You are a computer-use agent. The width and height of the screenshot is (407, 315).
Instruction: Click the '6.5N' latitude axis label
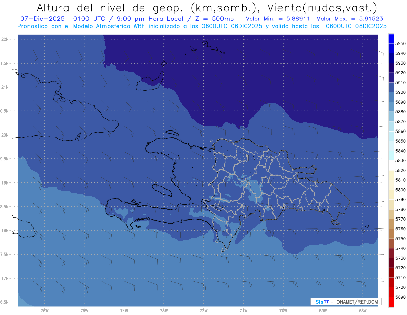pyautogui.click(x=5, y=302)
